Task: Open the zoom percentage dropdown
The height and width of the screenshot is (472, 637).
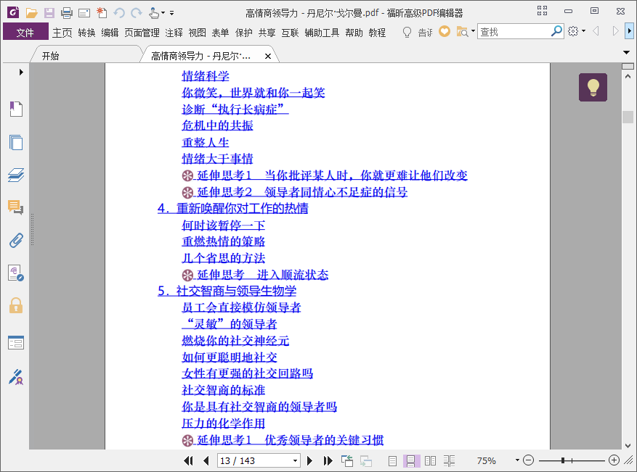Action: point(517,460)
